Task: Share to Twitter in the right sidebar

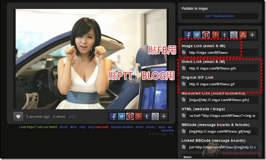Action: pyautogui.click(x=196, y=35)
